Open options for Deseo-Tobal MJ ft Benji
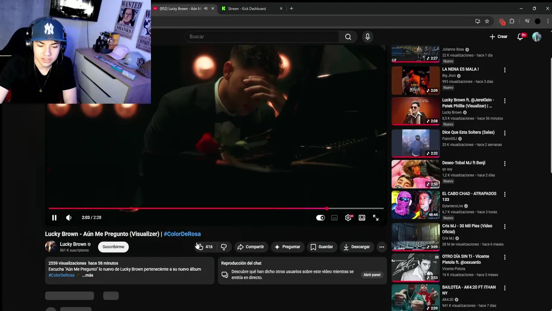This screenshot has height=311, width=552. click(x=505, y=164)
